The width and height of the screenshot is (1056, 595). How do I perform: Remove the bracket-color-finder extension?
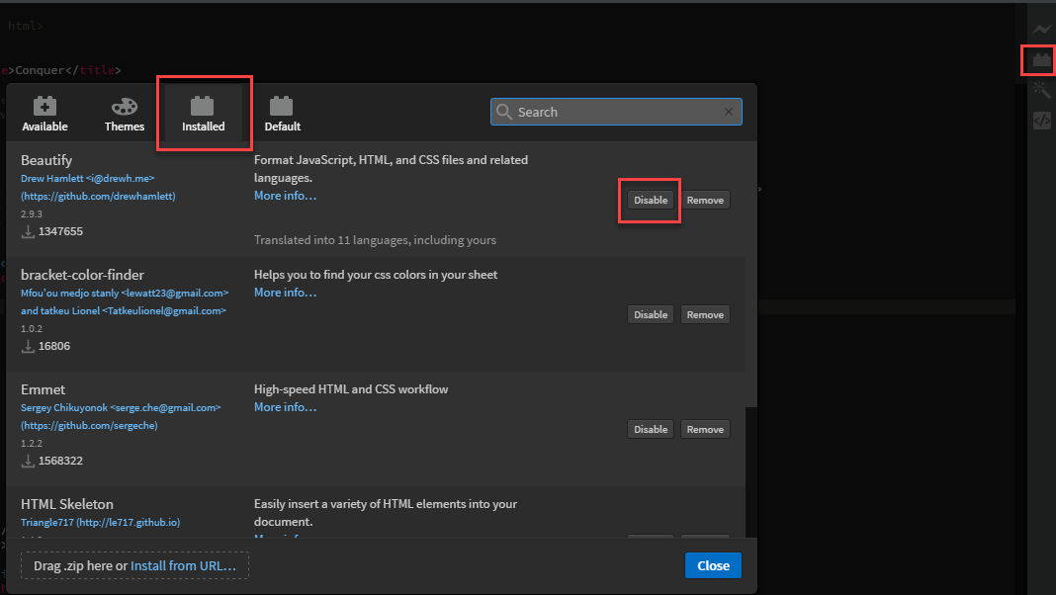[705, 314]
